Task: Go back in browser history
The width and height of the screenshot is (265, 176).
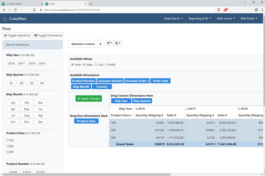Action: (4, 10)
